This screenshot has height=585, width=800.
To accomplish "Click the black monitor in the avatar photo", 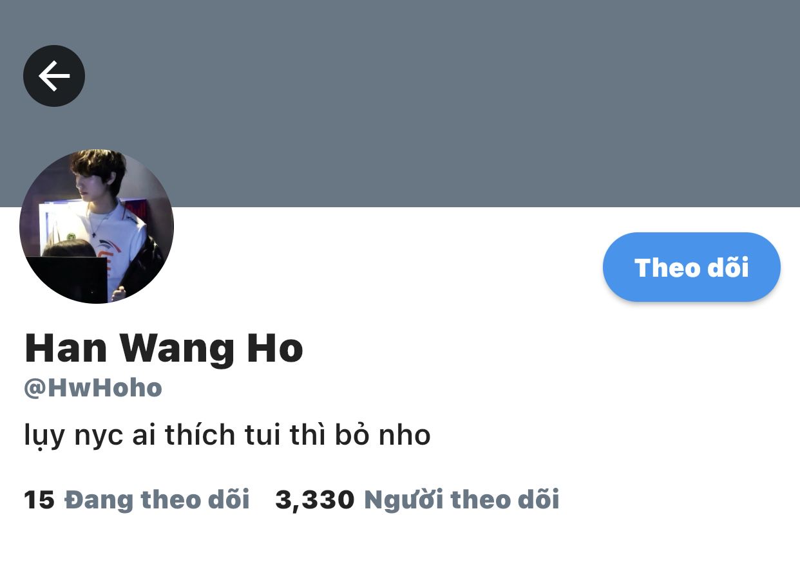I will 67,278.
